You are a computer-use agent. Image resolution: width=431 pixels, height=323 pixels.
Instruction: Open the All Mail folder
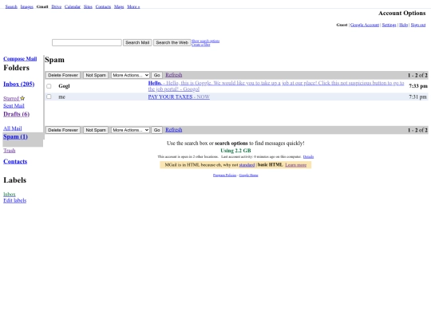(x=12, y=128)
